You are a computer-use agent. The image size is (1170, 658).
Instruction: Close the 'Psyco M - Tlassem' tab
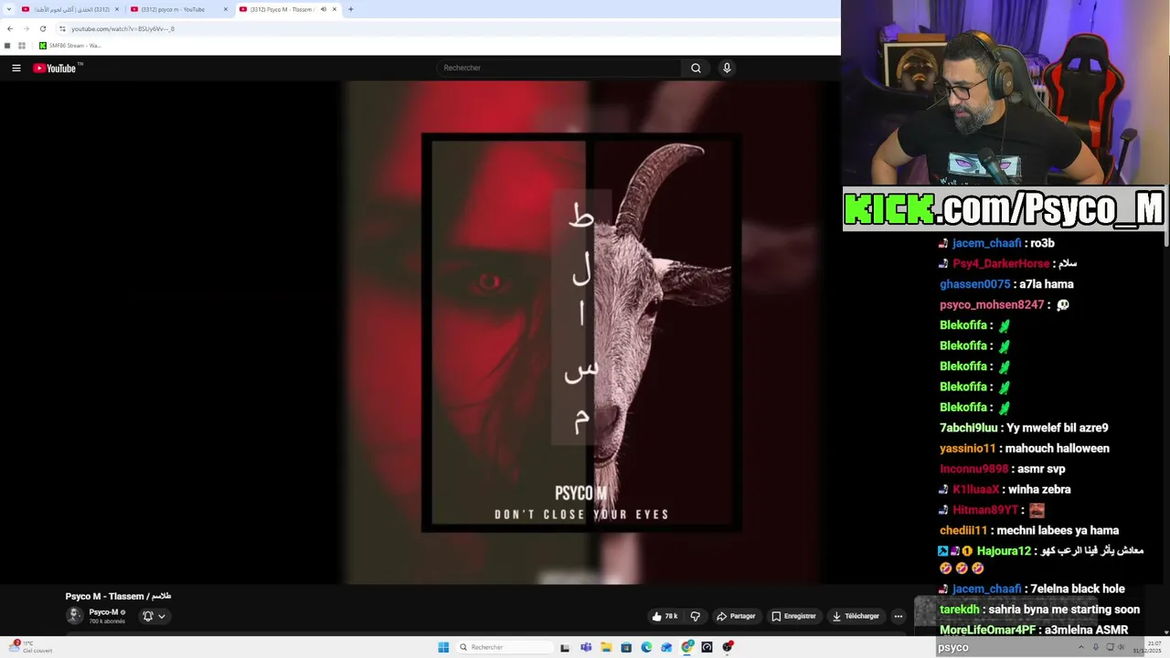click(335, 9)
